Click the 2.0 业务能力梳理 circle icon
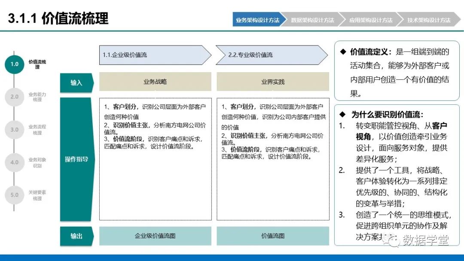 [15, 97]
